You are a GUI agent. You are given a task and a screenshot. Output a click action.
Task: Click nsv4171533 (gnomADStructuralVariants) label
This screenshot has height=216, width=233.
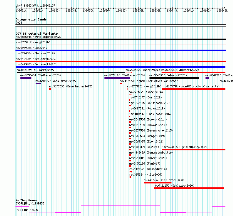[149, 81]
